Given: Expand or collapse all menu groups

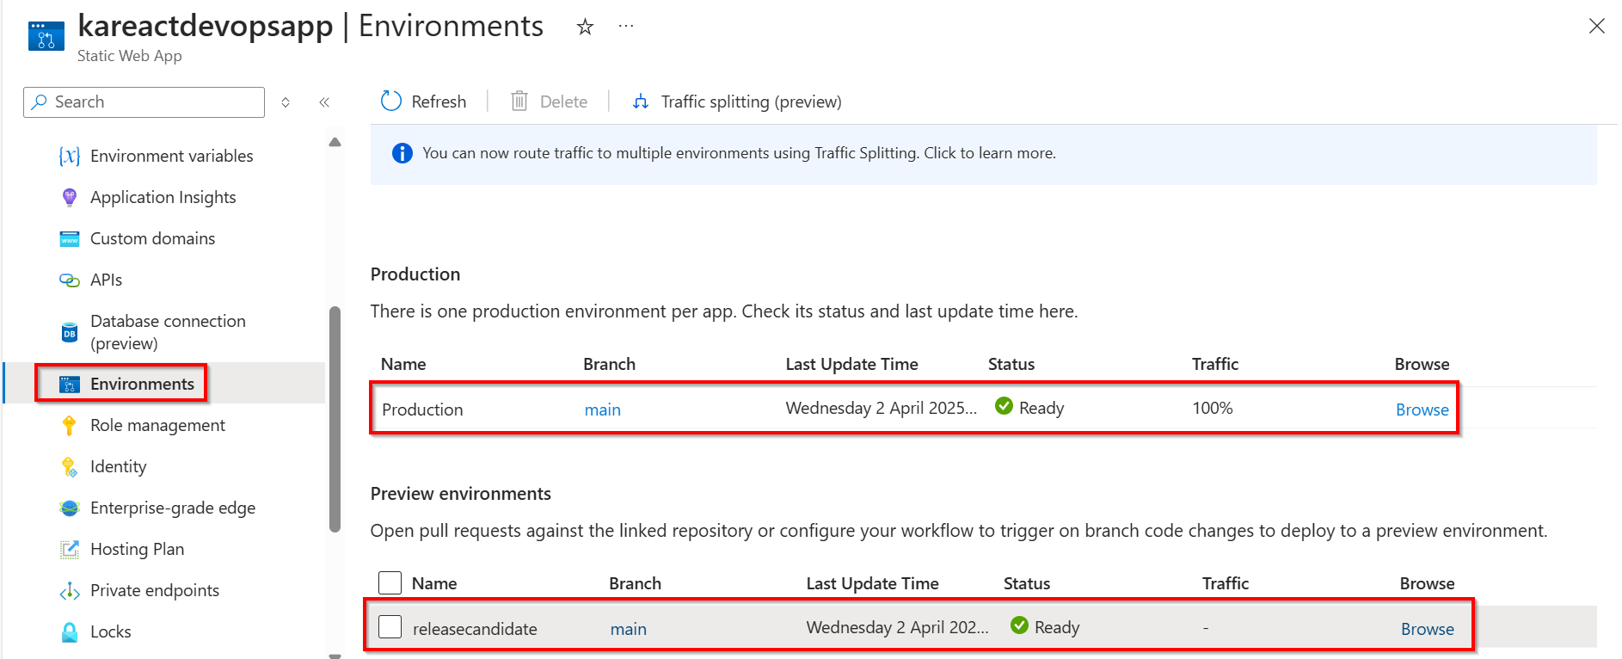Looking at the screenshot, I should click(x=286, y=102).
